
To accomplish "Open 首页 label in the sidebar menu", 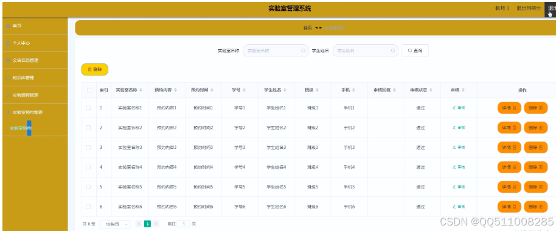I will point(17,26).
